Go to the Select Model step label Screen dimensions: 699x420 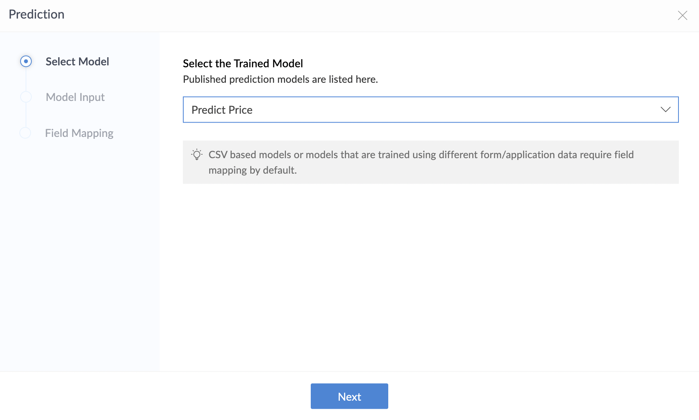(77, 61)
